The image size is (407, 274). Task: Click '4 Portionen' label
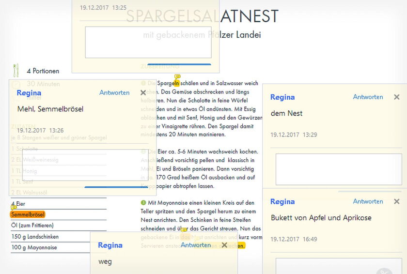tap(43, 71)
